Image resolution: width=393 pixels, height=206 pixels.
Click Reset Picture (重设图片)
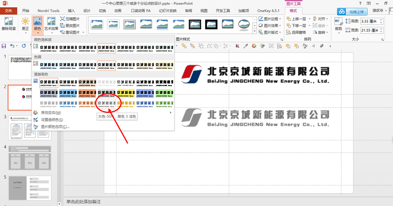70,32
